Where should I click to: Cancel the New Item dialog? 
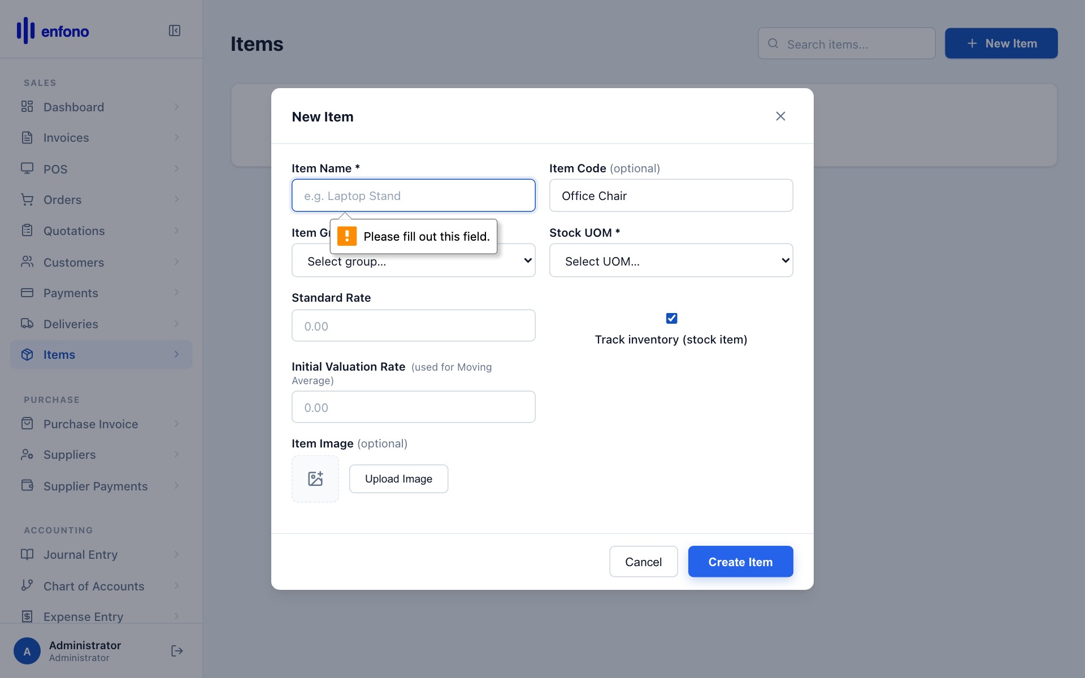[643, 562]
